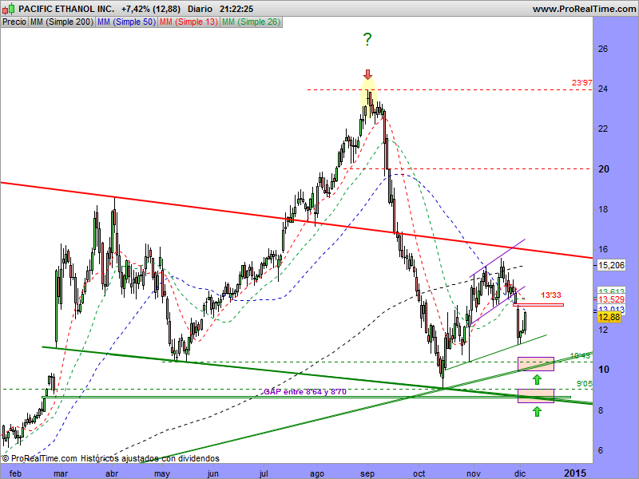Click the 20 value on the price axis
The height and width of the screenshot is (479, 639).
pos(604,169)
